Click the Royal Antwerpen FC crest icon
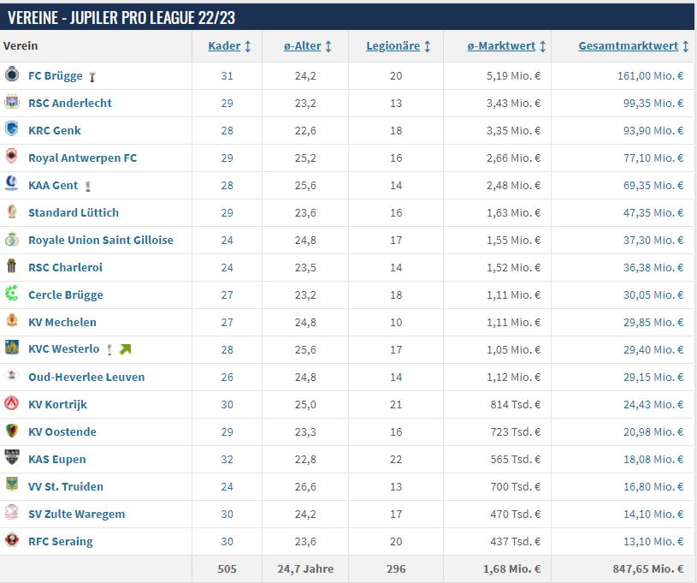Image resolution: width=697 pixels, height=583 pixels. 12,158
